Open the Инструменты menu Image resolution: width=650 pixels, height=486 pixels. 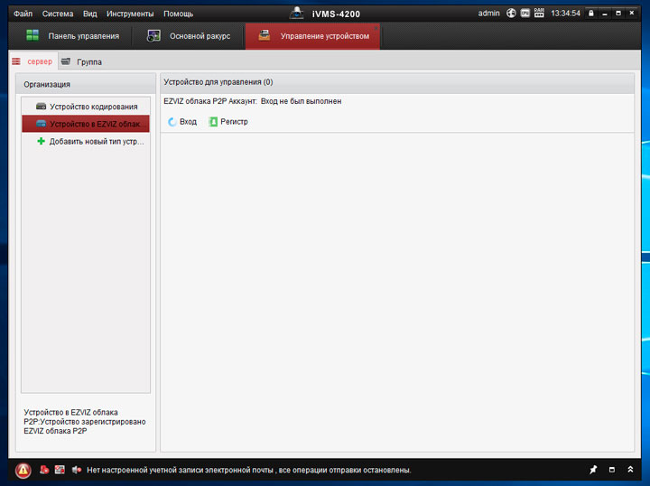(129, 14)
